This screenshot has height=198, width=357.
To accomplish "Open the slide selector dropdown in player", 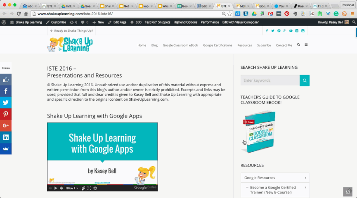I will coord(72,188).
